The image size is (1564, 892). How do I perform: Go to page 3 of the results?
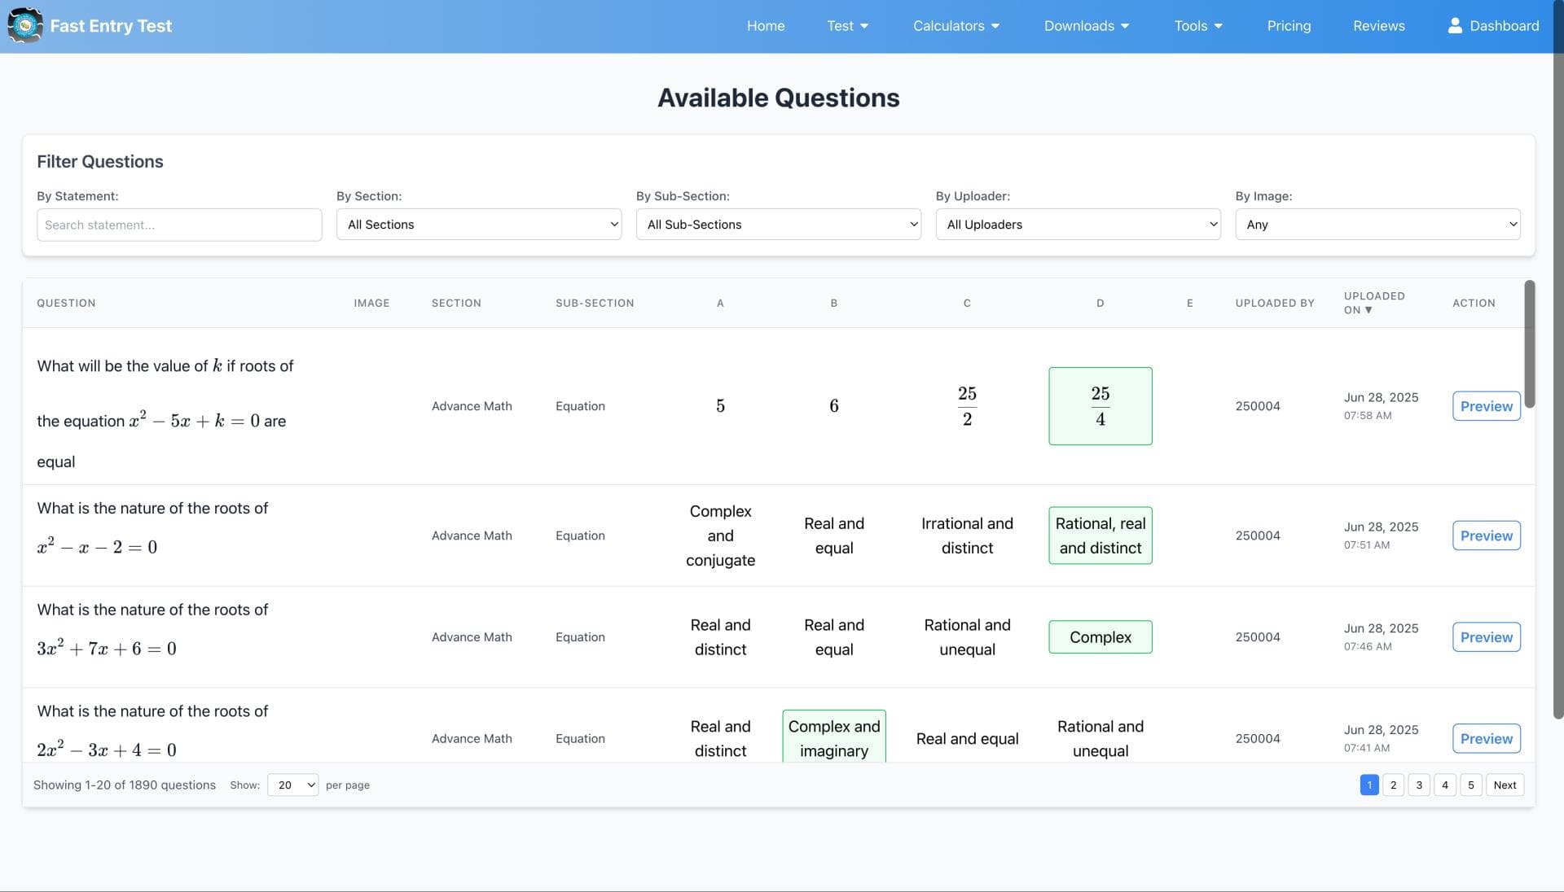coord(1419,785)
